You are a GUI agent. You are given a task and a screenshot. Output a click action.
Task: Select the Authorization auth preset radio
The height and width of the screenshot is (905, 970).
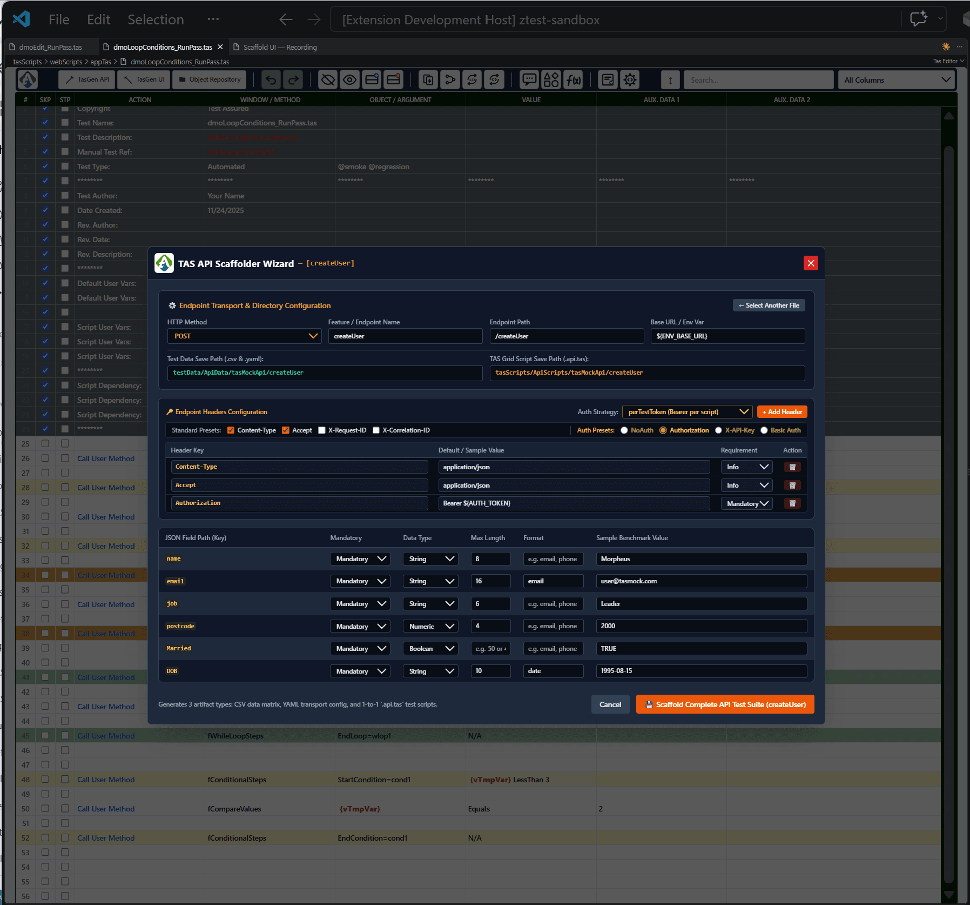click(663, 430)
